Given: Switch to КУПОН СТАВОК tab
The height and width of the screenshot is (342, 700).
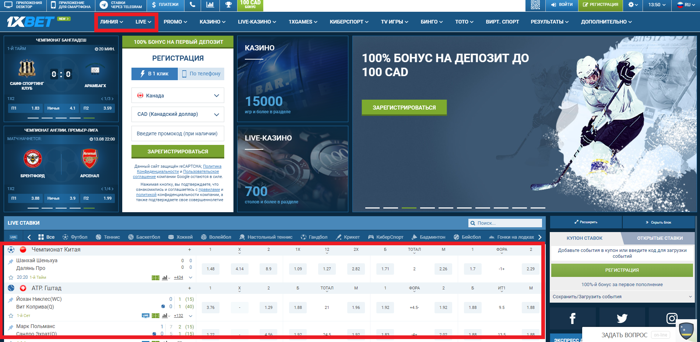Looking at the screenshot, I should click(x=584, y=238).
